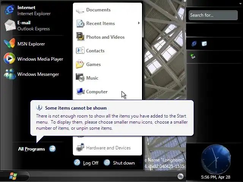Expand the Recent Items submenu arrow
Image resolution: width=243 pixels, height=182 pixels.
[x=139, y=23]
